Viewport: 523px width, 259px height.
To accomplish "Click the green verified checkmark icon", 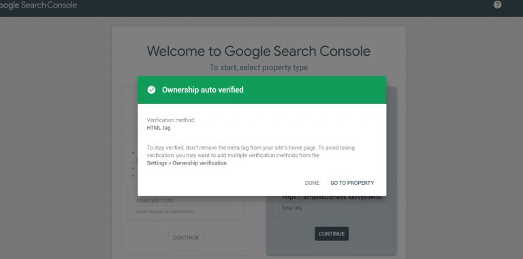I will (151, 90).
